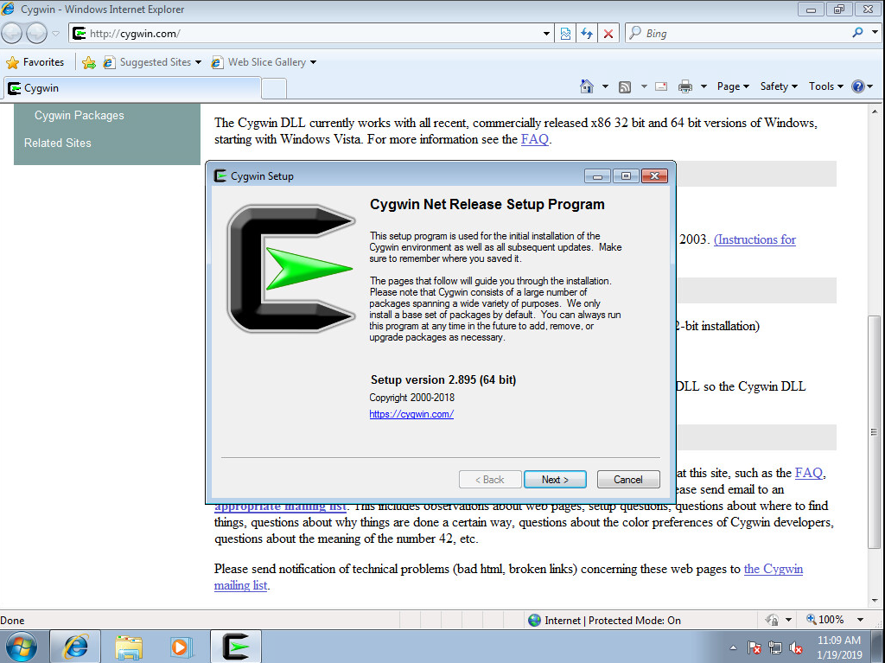Viewport: 885px width, 663px height.
Task: Click the Forward navigation arrow in Internet Explorer
Action: pos(36,34)
